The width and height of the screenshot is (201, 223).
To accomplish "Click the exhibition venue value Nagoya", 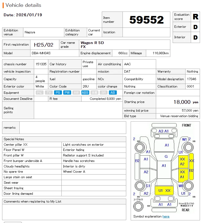I will [30, 32].
